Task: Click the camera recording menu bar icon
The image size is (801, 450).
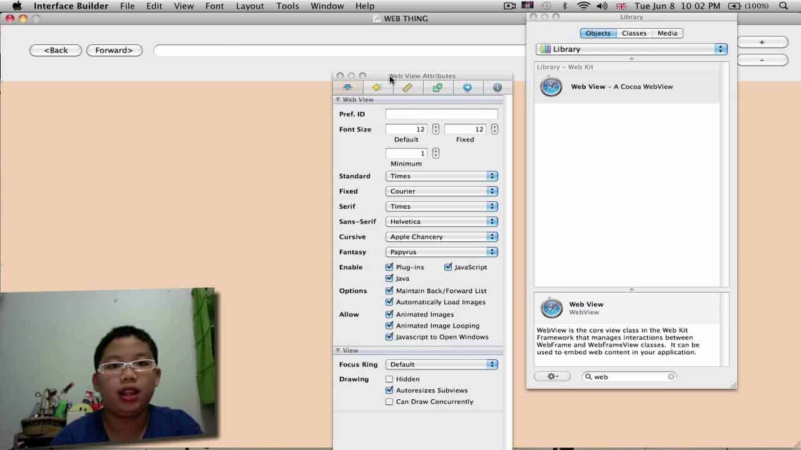Action: pyautogui.click(x=509, y=6)
